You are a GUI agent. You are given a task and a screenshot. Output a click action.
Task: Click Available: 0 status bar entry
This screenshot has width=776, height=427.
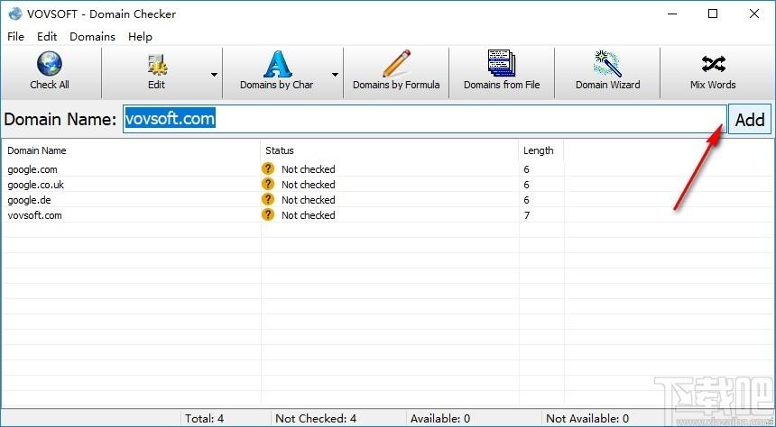tap(440, 419)
